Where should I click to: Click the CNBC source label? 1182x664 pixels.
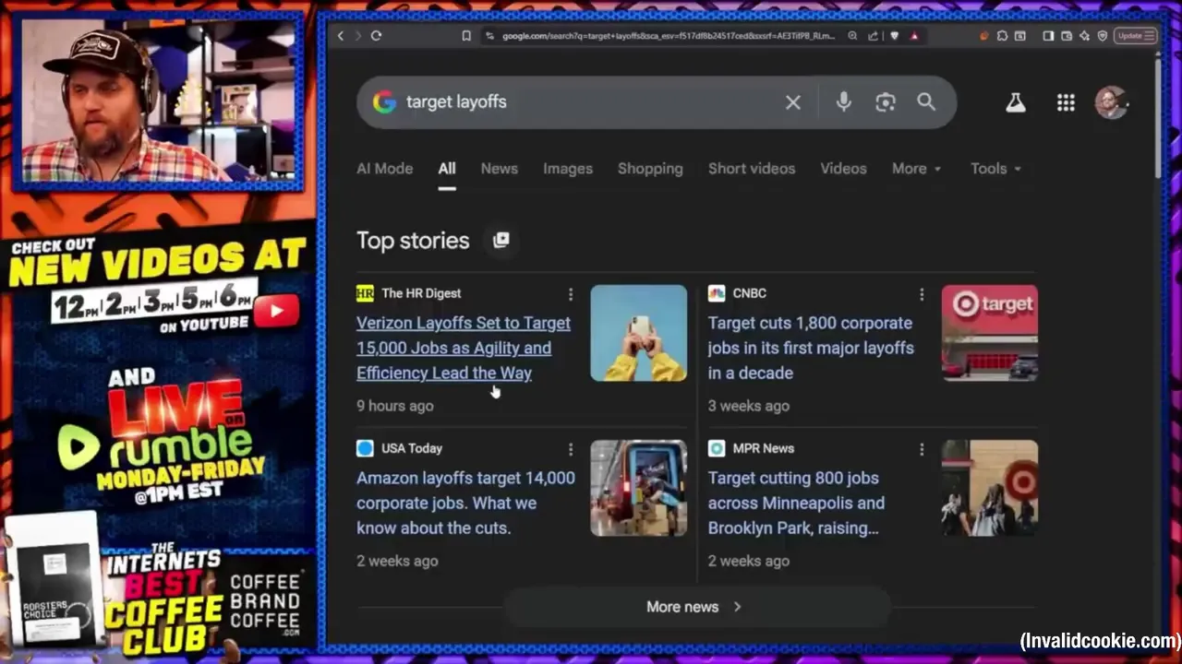(x=749, y=293)
